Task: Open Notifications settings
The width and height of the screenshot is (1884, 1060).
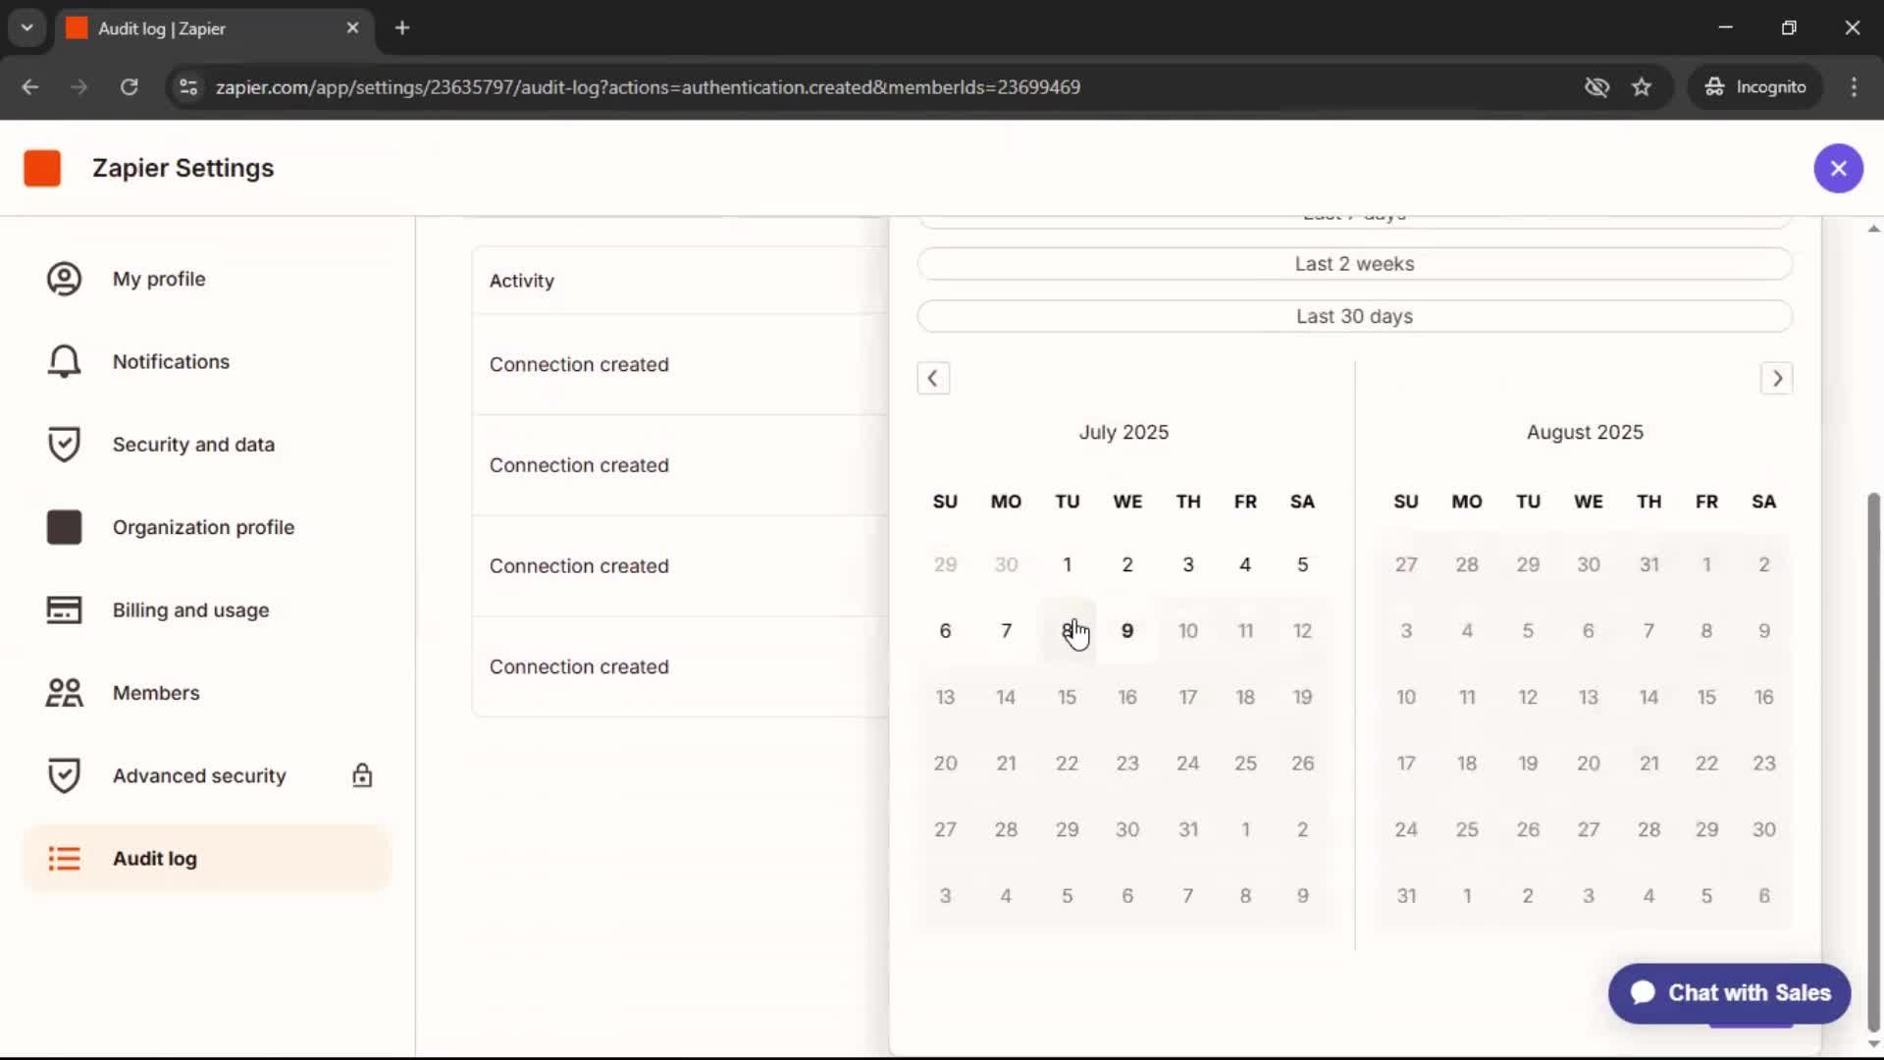Action: (x=207, y=361)
